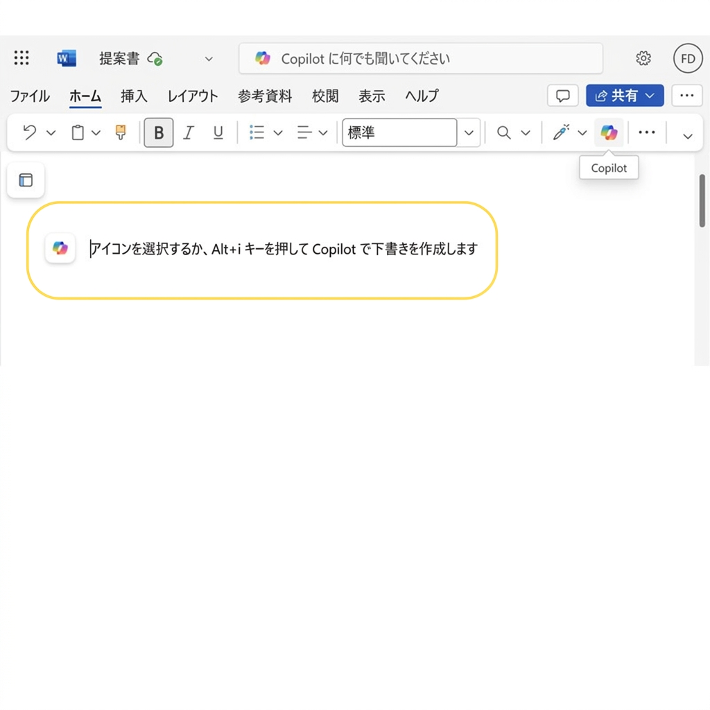Click the search magnifier icon
Image resolution: width=710 pixels, height=710 pixels.
503,132
